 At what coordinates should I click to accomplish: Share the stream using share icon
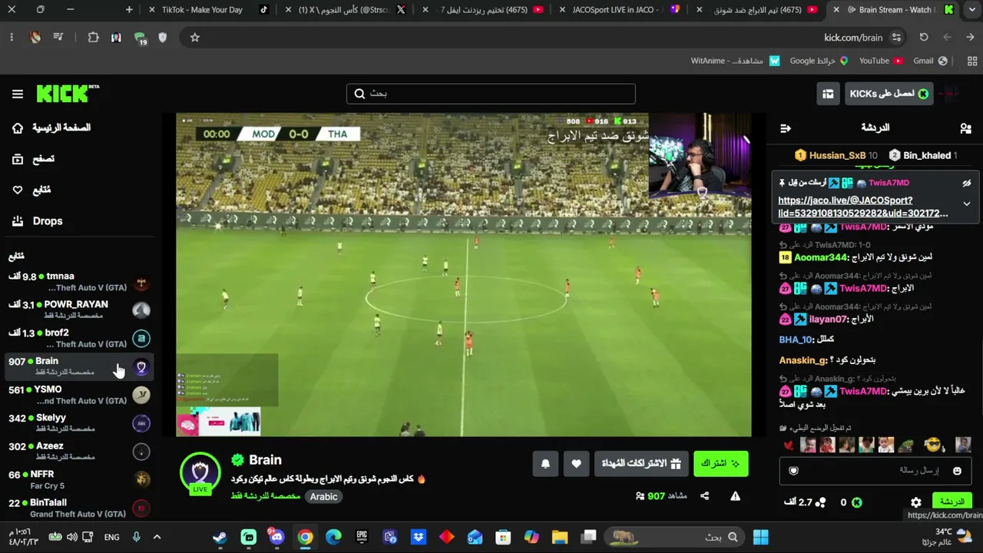[x=705, y=496]
